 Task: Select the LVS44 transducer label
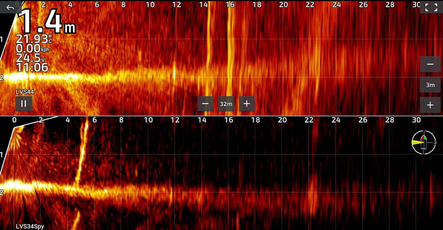point(25,92)
